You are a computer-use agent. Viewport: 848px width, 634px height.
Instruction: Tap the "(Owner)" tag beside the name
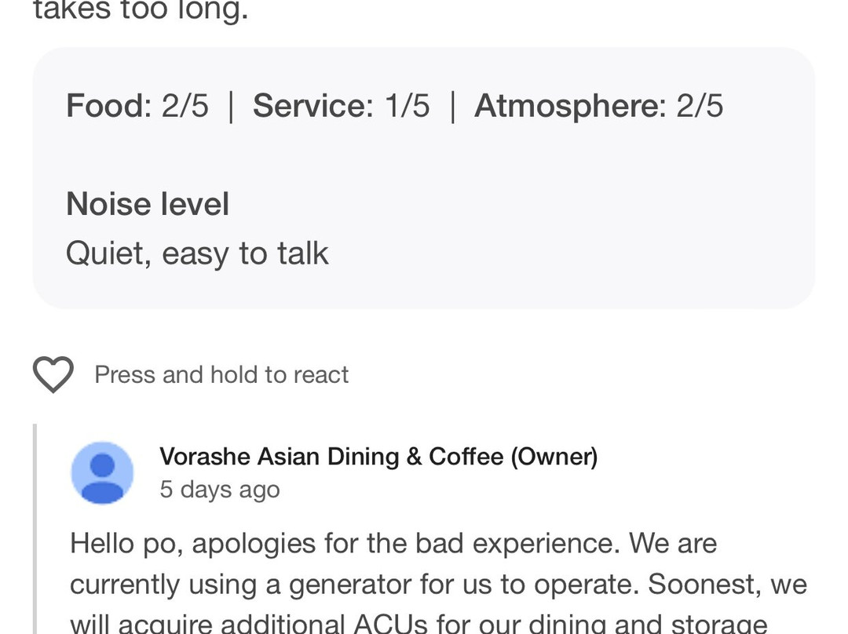[554, 456]
